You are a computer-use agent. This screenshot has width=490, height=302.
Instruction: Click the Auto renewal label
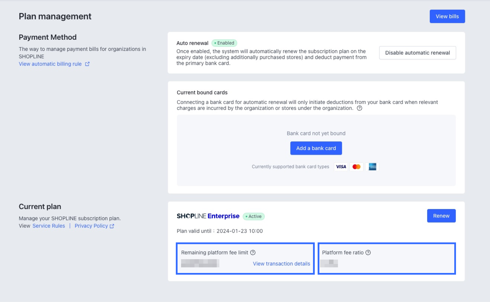tap(192, 43)
